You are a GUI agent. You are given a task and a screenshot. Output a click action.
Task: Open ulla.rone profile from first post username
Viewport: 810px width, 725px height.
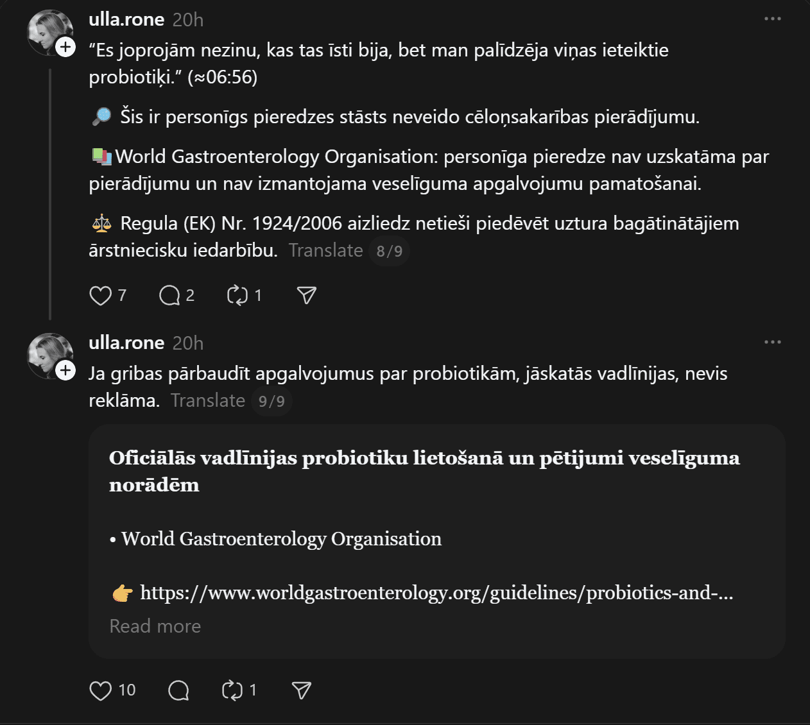[x=126, y=20]
